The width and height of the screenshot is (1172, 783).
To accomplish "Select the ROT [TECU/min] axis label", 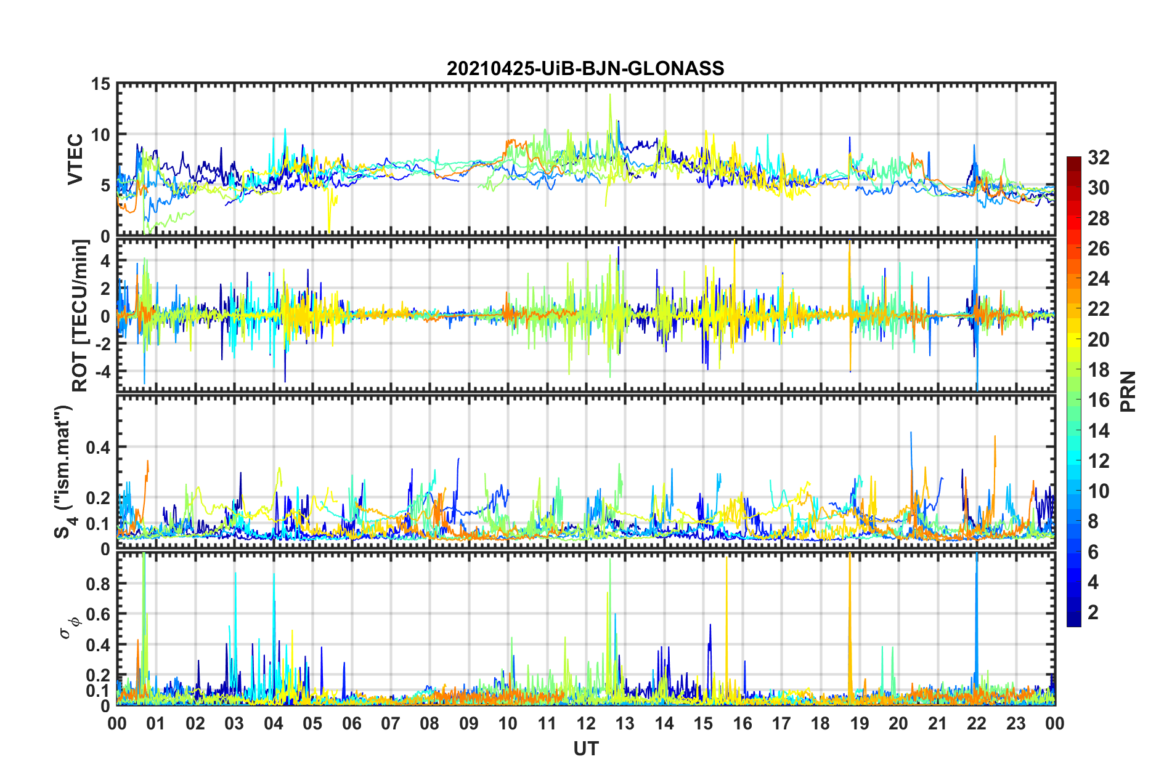I will pos(80,316).
